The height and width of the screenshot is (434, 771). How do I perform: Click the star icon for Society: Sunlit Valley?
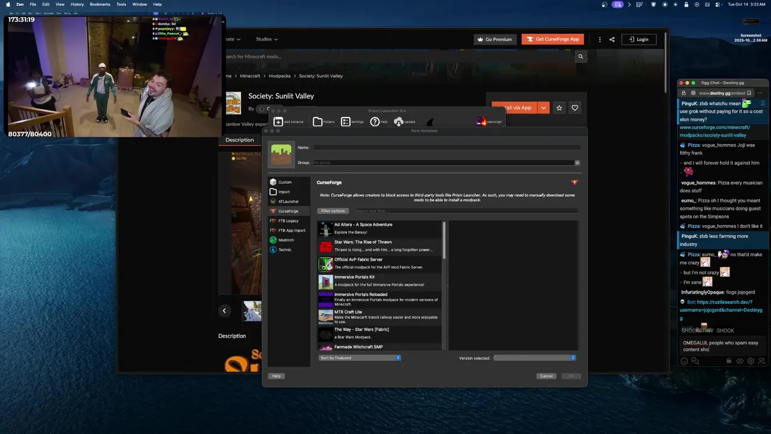(x=559, y=108)
